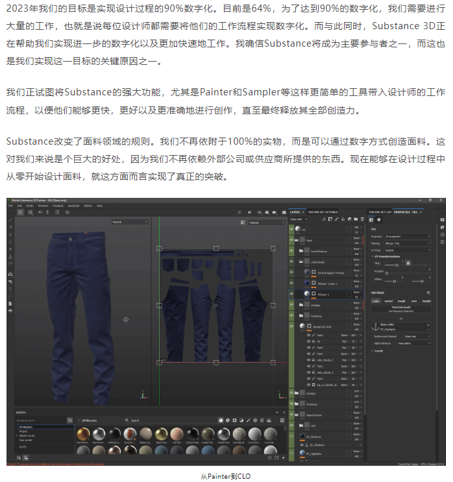Select the Eraser tool in left toolbar
453x482 pixels.
[x=10, y=227]
